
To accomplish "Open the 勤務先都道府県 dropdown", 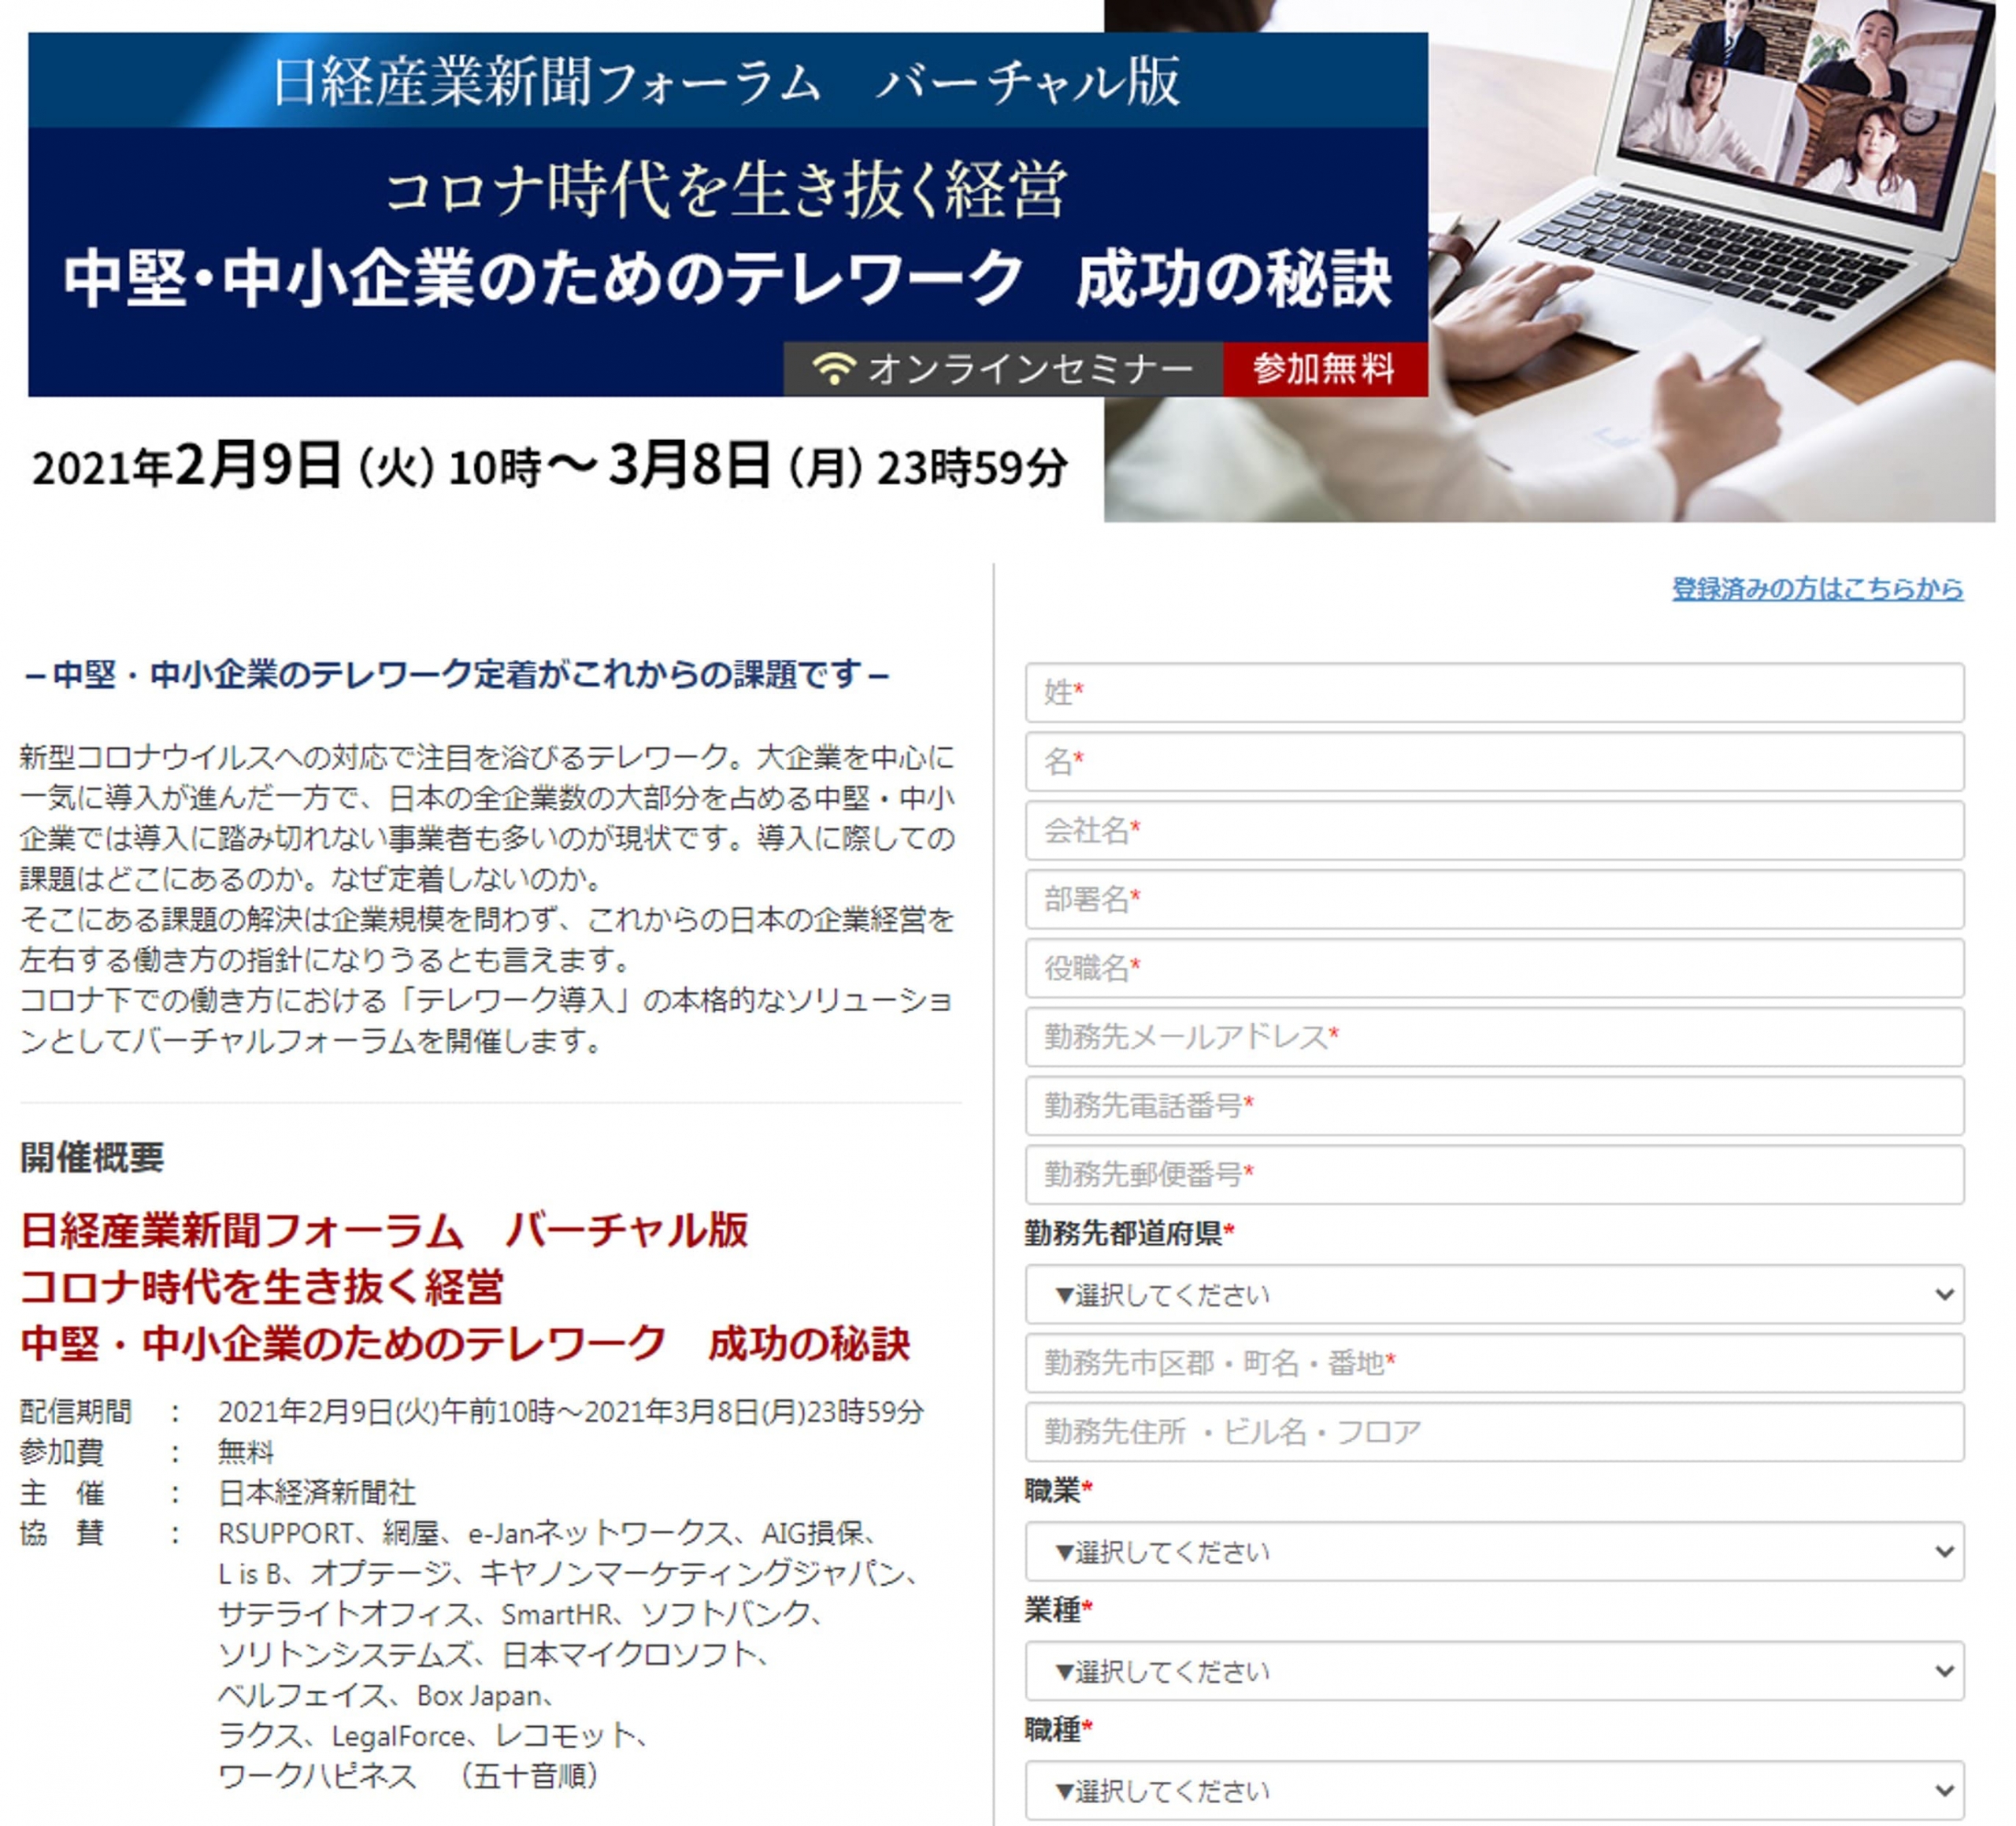I will point(1494,1295).
